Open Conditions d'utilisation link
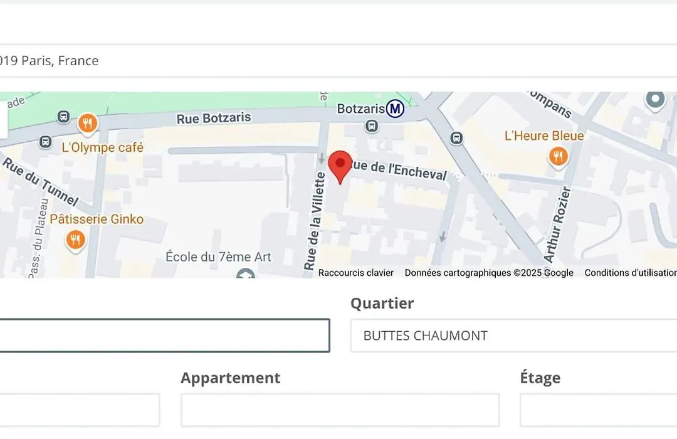 pos(631,273)
